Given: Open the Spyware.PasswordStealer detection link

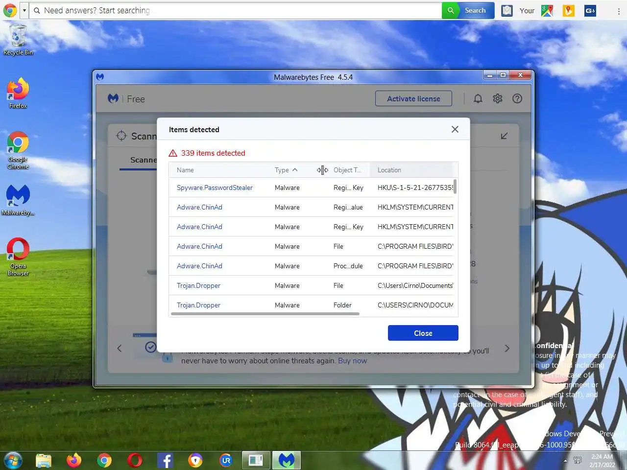Looking at the screenshot, I should coord(215,188).
